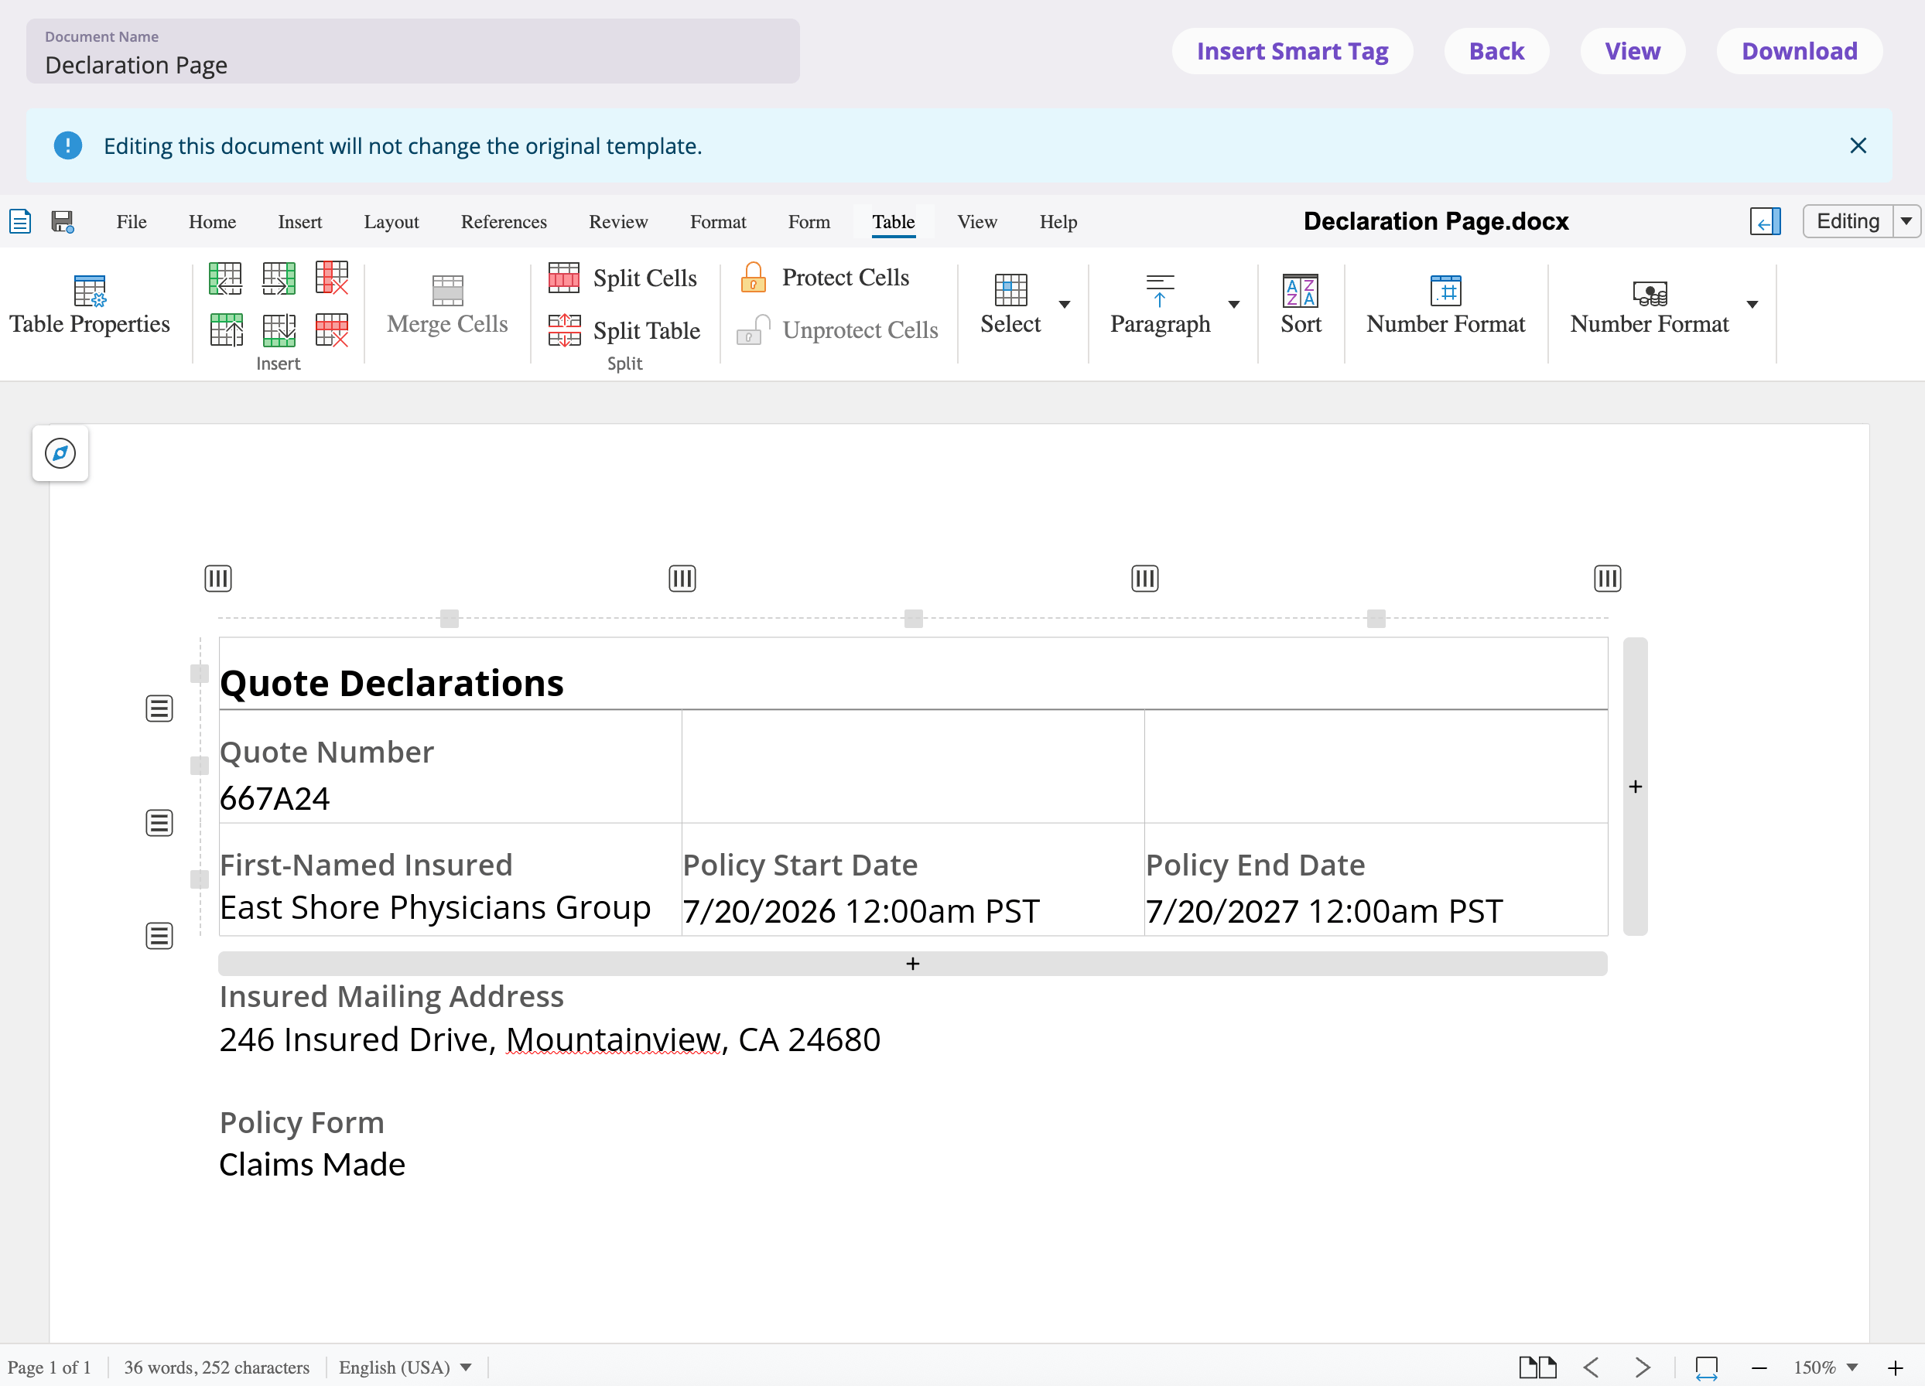Toggle two-page view layout icon
Screen dimensions: 1925x1386
coord(1537,1367)
